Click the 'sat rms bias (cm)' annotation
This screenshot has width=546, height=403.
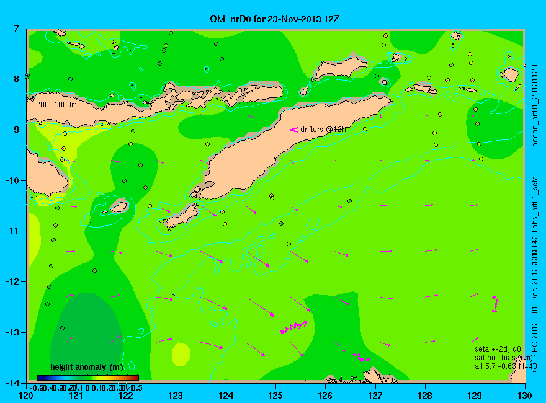coord(504,358)
